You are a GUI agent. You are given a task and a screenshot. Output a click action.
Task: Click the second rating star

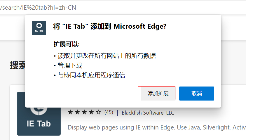tap(77, 113)
